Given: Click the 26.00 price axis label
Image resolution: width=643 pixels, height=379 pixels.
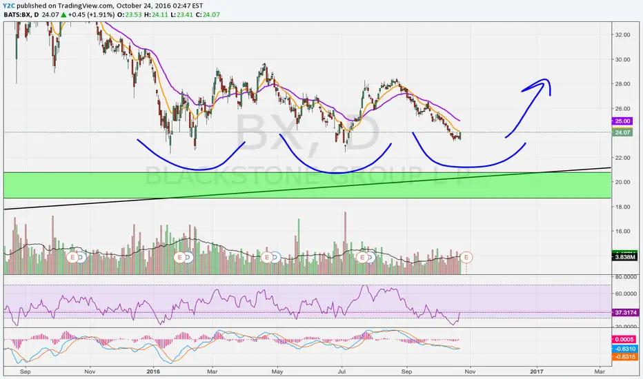Looking at the screenshot, I should coord(622,109).
